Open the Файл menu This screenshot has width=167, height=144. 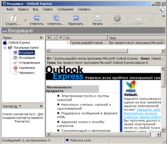coord(10,9)
